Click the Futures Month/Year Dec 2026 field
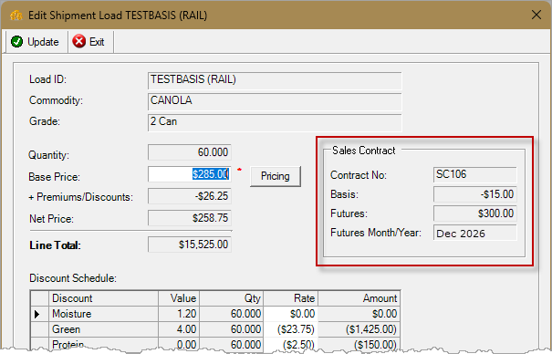Viewport: 552px width, 354px height. [x=475, y=233]
